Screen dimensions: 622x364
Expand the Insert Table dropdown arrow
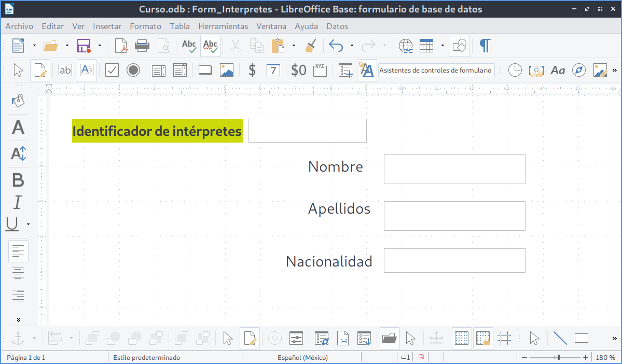click(443, 46)
